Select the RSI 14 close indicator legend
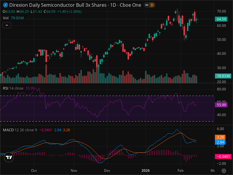 13,88
